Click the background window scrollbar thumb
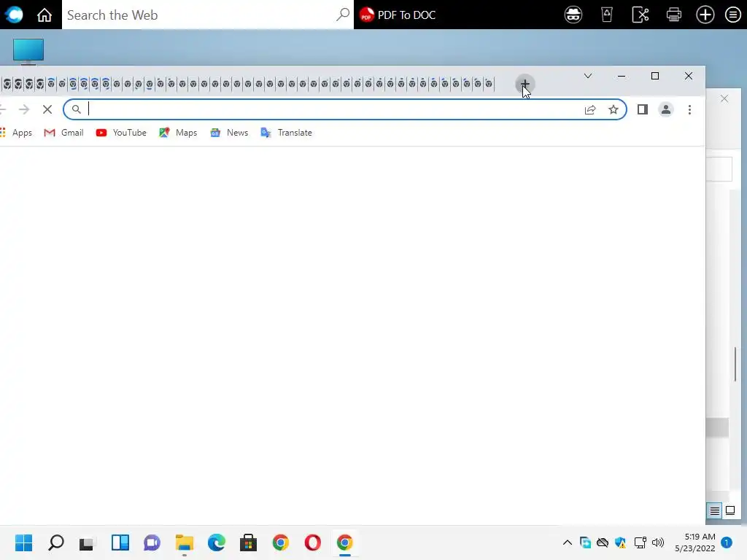Image resolution: width=747 pixels, height=560 pixels. point(735,364)
